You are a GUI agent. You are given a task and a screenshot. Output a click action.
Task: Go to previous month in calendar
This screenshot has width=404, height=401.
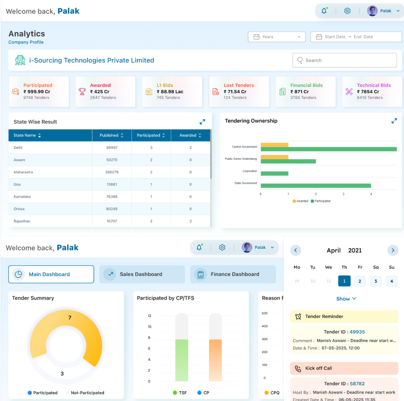[295, 250]
